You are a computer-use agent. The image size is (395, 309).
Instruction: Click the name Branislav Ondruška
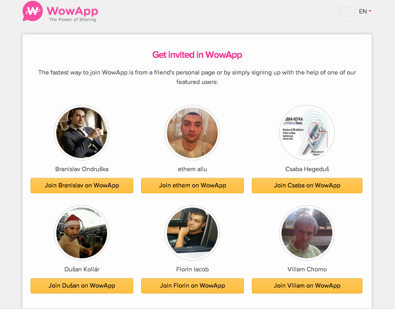click(x=82, y=169)
